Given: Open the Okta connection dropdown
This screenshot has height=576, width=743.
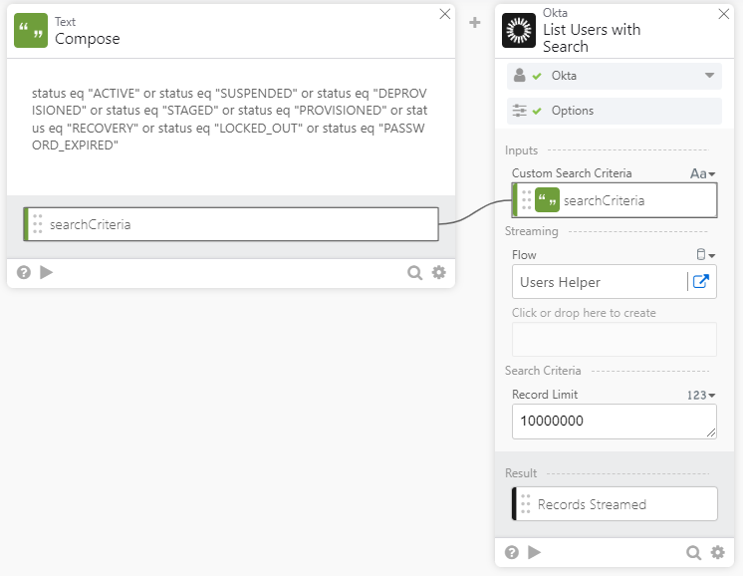Looking at the screenshot, I should pos(709,76).
